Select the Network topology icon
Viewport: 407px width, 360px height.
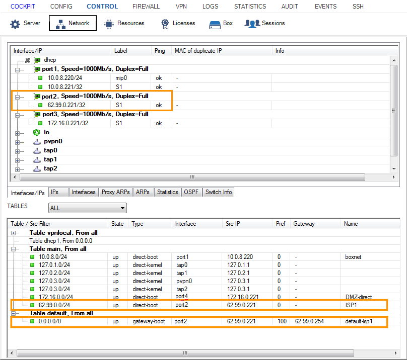coord(60,24)
